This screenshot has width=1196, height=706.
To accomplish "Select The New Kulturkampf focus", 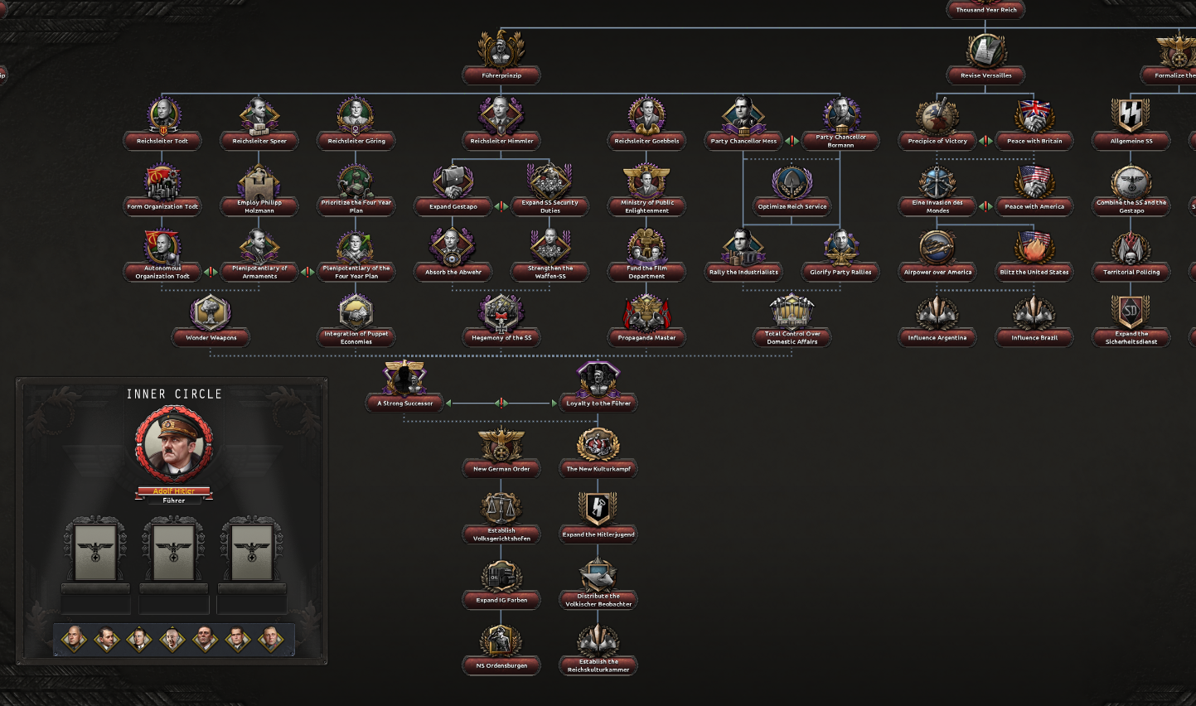I will (x=598, y=451).
